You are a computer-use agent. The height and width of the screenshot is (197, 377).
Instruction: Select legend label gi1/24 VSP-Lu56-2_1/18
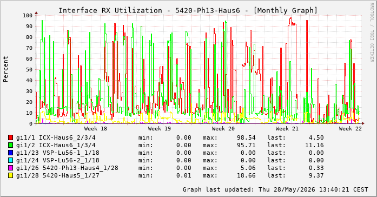point(58,160)
